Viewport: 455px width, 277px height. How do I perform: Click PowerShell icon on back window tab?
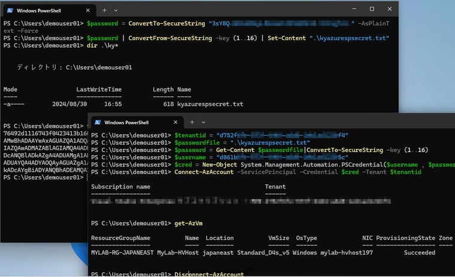[10, 10]
